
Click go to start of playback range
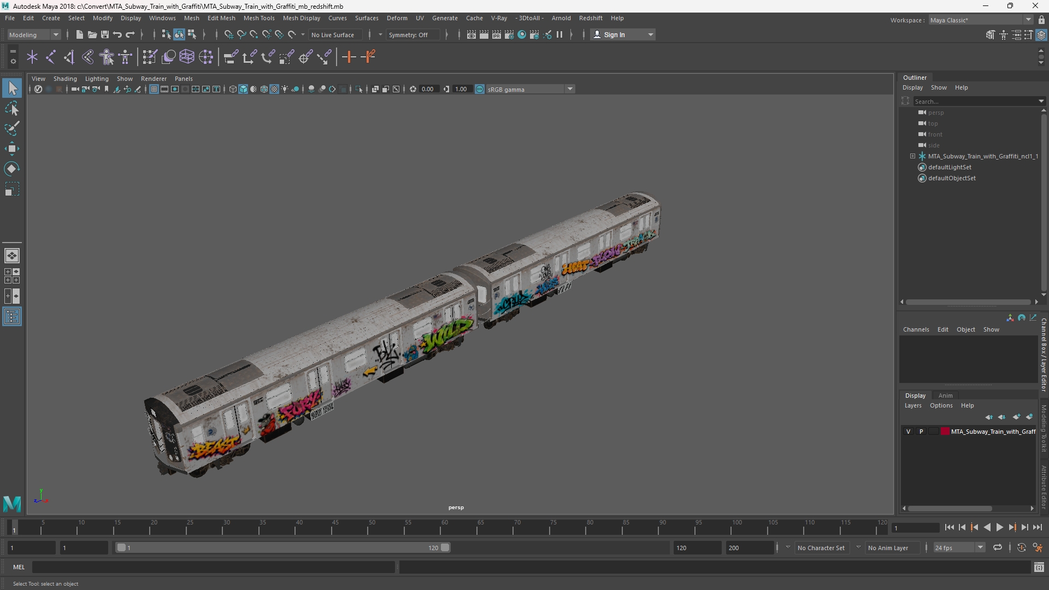[949, 527]
